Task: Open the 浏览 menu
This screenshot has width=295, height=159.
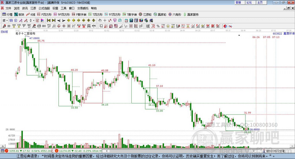Action: pos(16,8)
